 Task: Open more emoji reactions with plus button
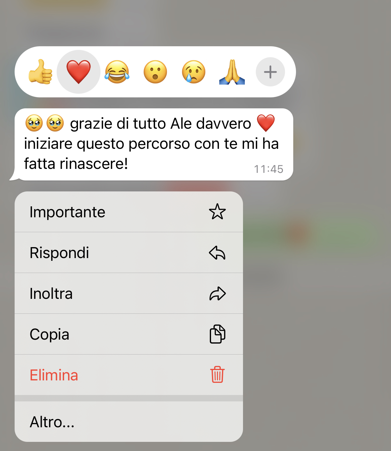[x=270, y=72]
